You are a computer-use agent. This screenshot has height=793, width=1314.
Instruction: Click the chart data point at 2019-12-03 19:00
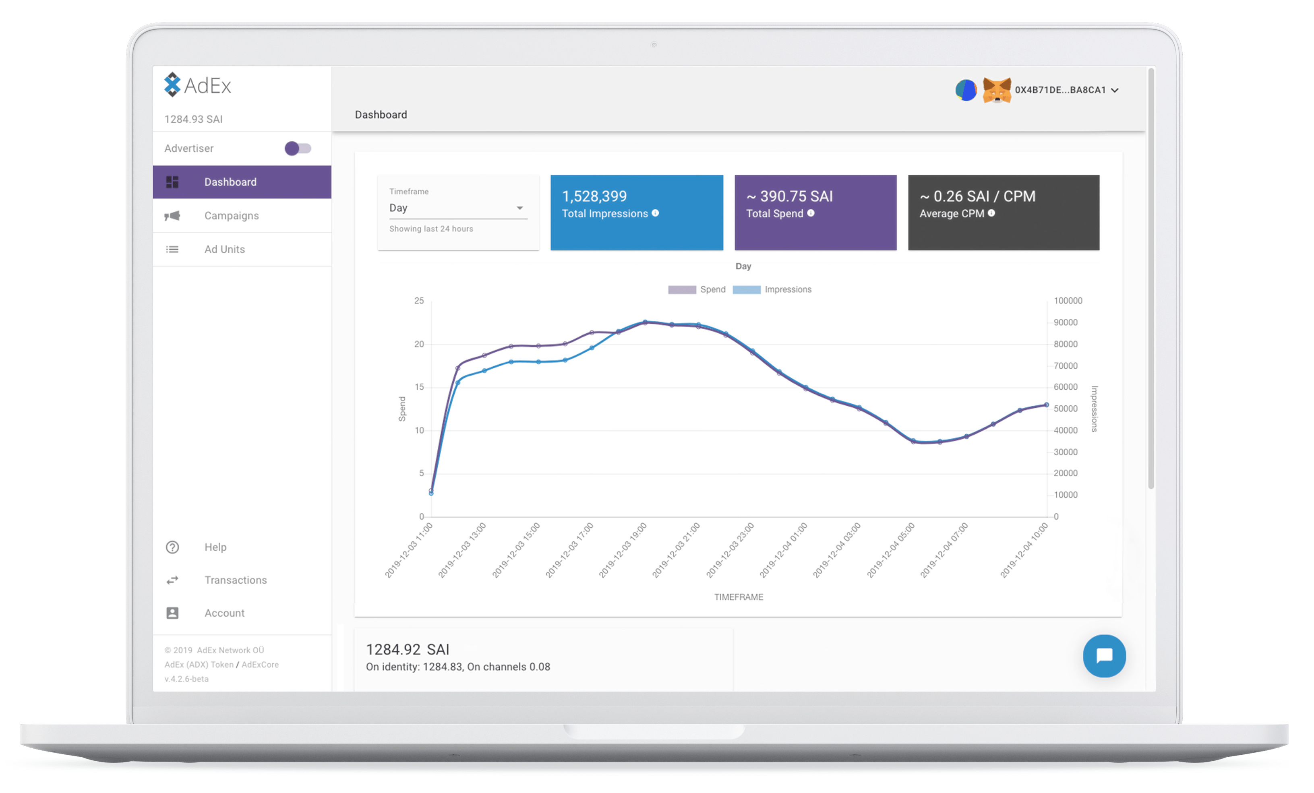click(x=645, y=322)
